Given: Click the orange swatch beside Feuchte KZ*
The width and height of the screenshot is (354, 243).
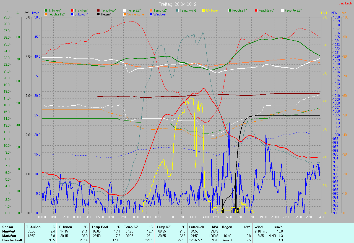Looking at the screenshot, I should pyautogui.click(x=46, y=14).
